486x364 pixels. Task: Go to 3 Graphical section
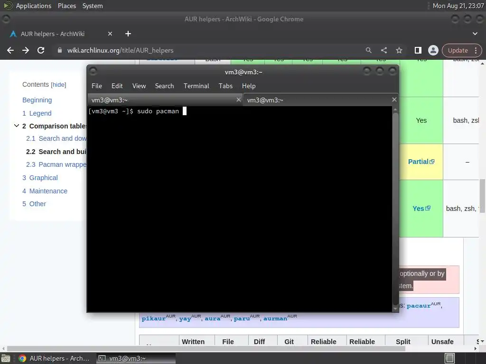pyautogui.click(x=40, y=178)
